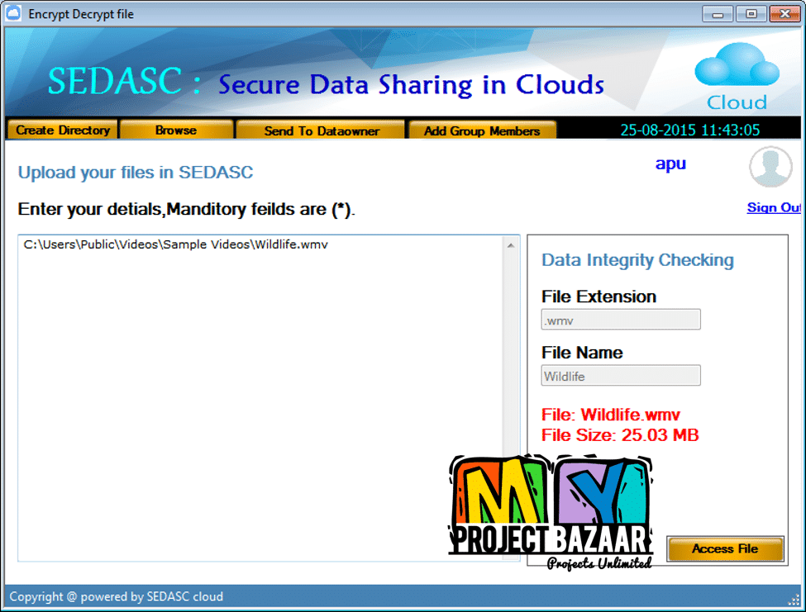Open the Browse toolbar option
The height and width of the screenshot is (612, 806).
pos(176,129)
